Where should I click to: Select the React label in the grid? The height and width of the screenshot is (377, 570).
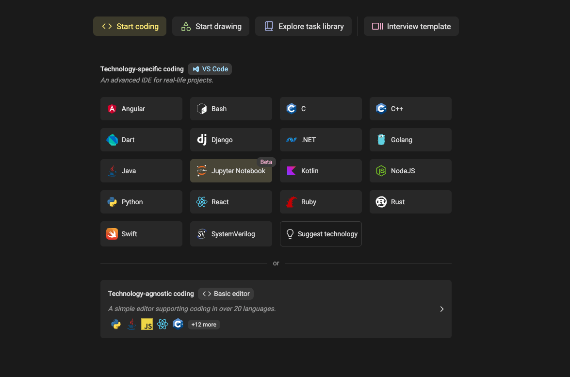(220, 202)
